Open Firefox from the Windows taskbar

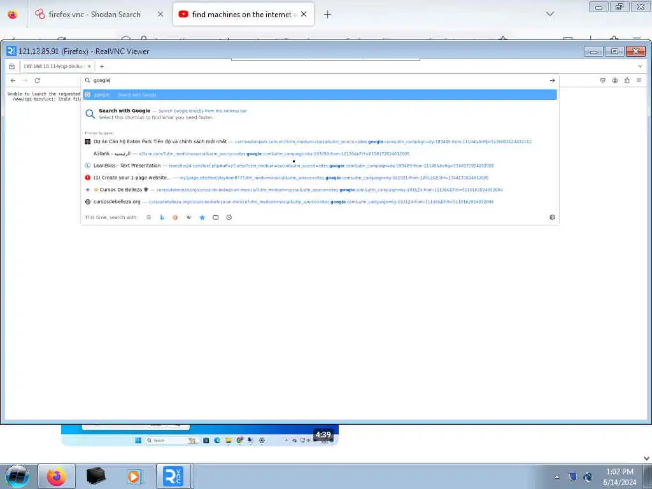click(57, 476)
